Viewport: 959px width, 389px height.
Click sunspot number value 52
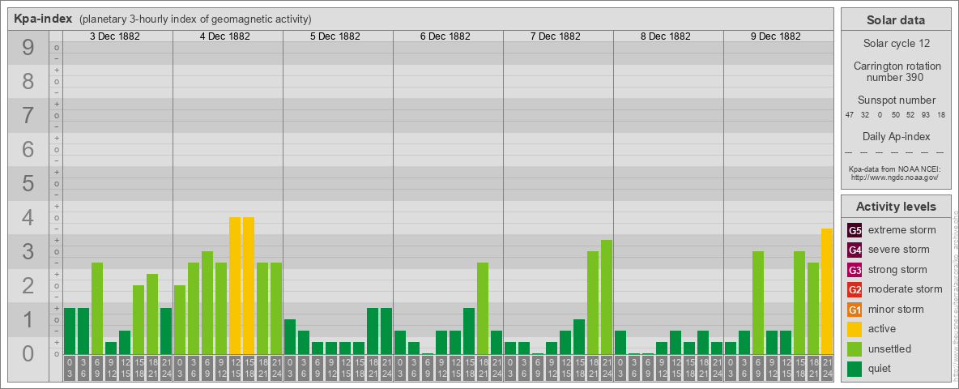(910, 115)
